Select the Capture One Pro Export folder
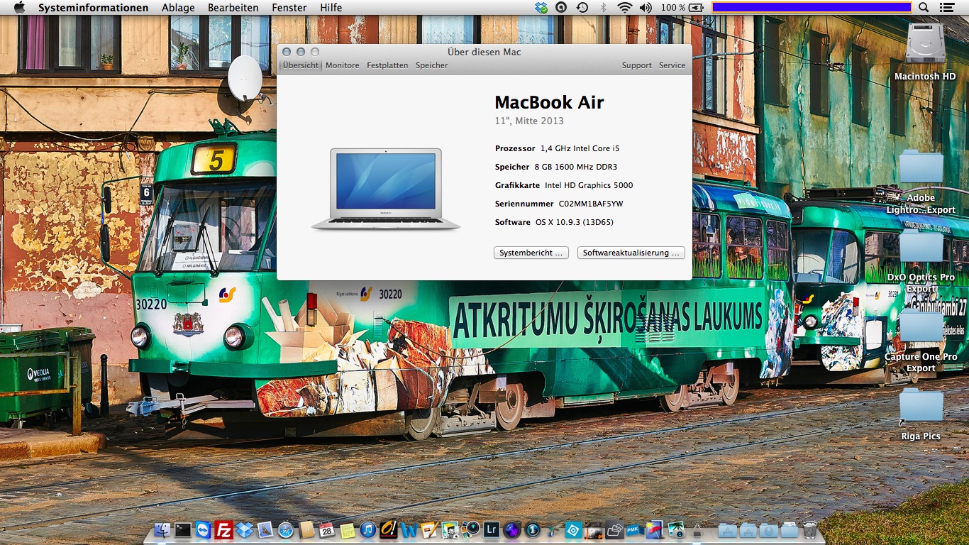This screenshot has width=969, height=545. [921, 341]
